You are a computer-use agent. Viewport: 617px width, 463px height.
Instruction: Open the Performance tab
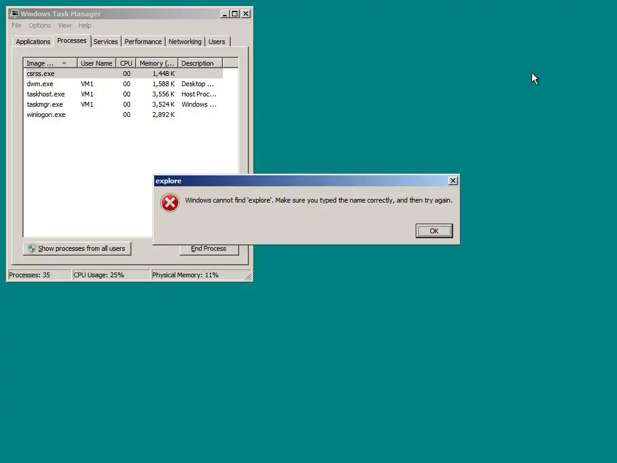143,42
